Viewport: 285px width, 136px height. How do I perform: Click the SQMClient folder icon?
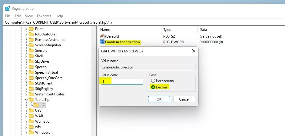(31, 83)
